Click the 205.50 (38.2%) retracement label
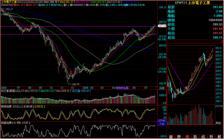This screenshot has width=224, height=139. [162, 56]
